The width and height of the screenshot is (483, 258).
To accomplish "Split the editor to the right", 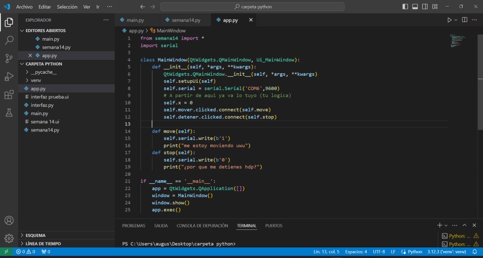I will pos(465,20).
